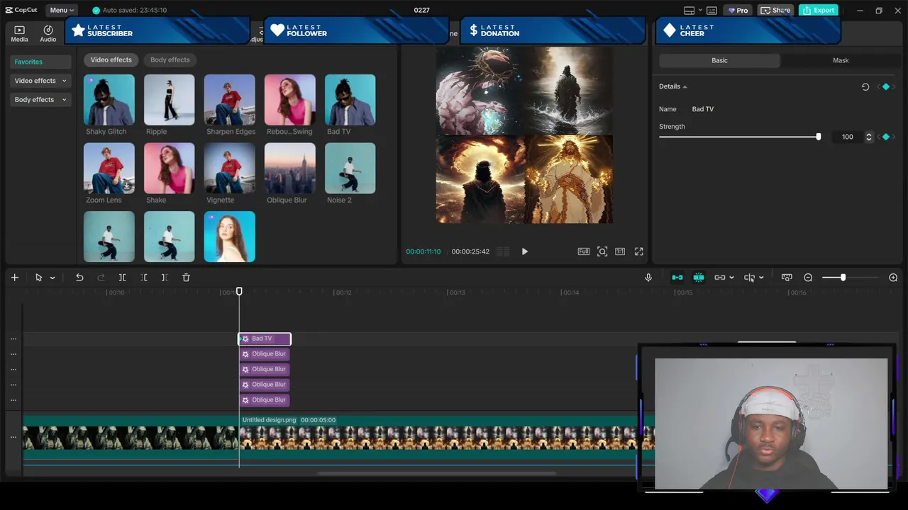Click the Share button
Screen dimensions: 908x510
click(x=775, y=11)
